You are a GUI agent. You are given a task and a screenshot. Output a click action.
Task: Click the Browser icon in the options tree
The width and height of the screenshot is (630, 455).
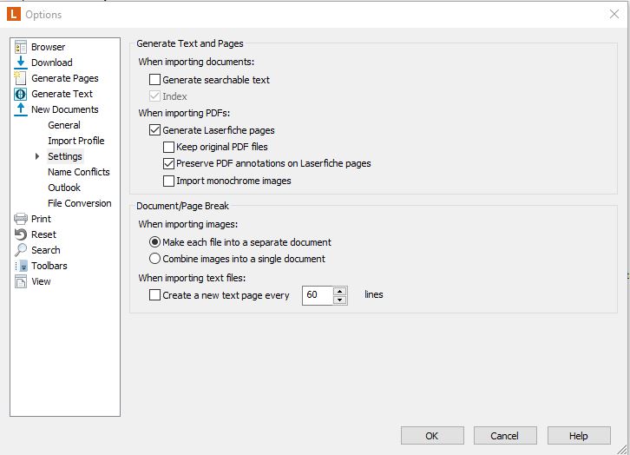pos(21,47)
